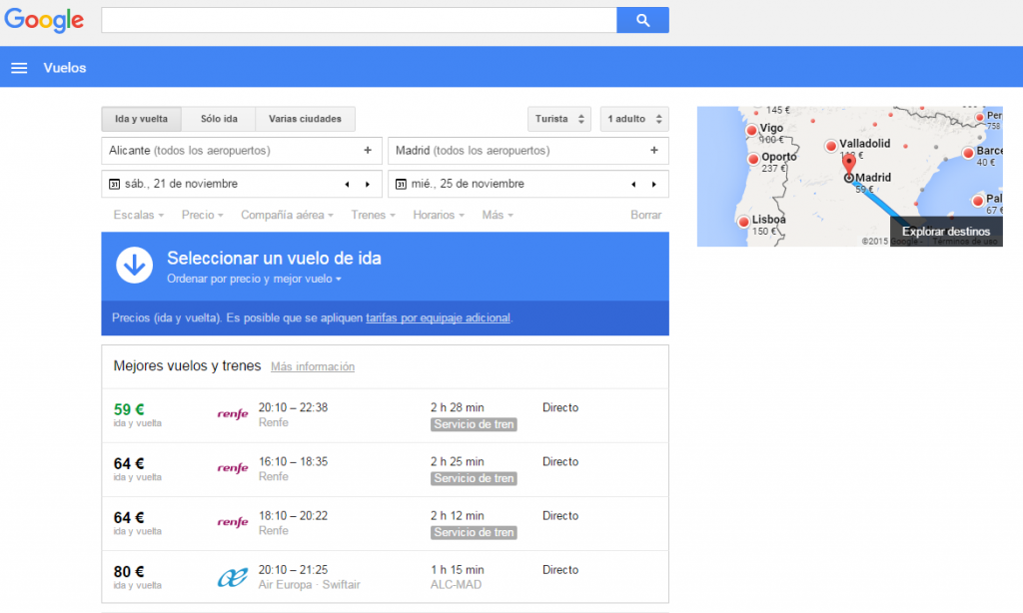This screenshot has height=613, width=1023.
Task: Switch trip type to Sólo ida
Action: tap(218, 118)
